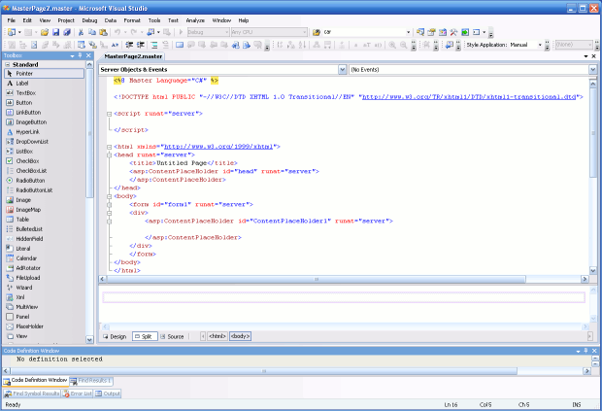This screenshot has height=411, width=602.
Task: Switch to the Error List tab
Action: (x=78, y=394)
